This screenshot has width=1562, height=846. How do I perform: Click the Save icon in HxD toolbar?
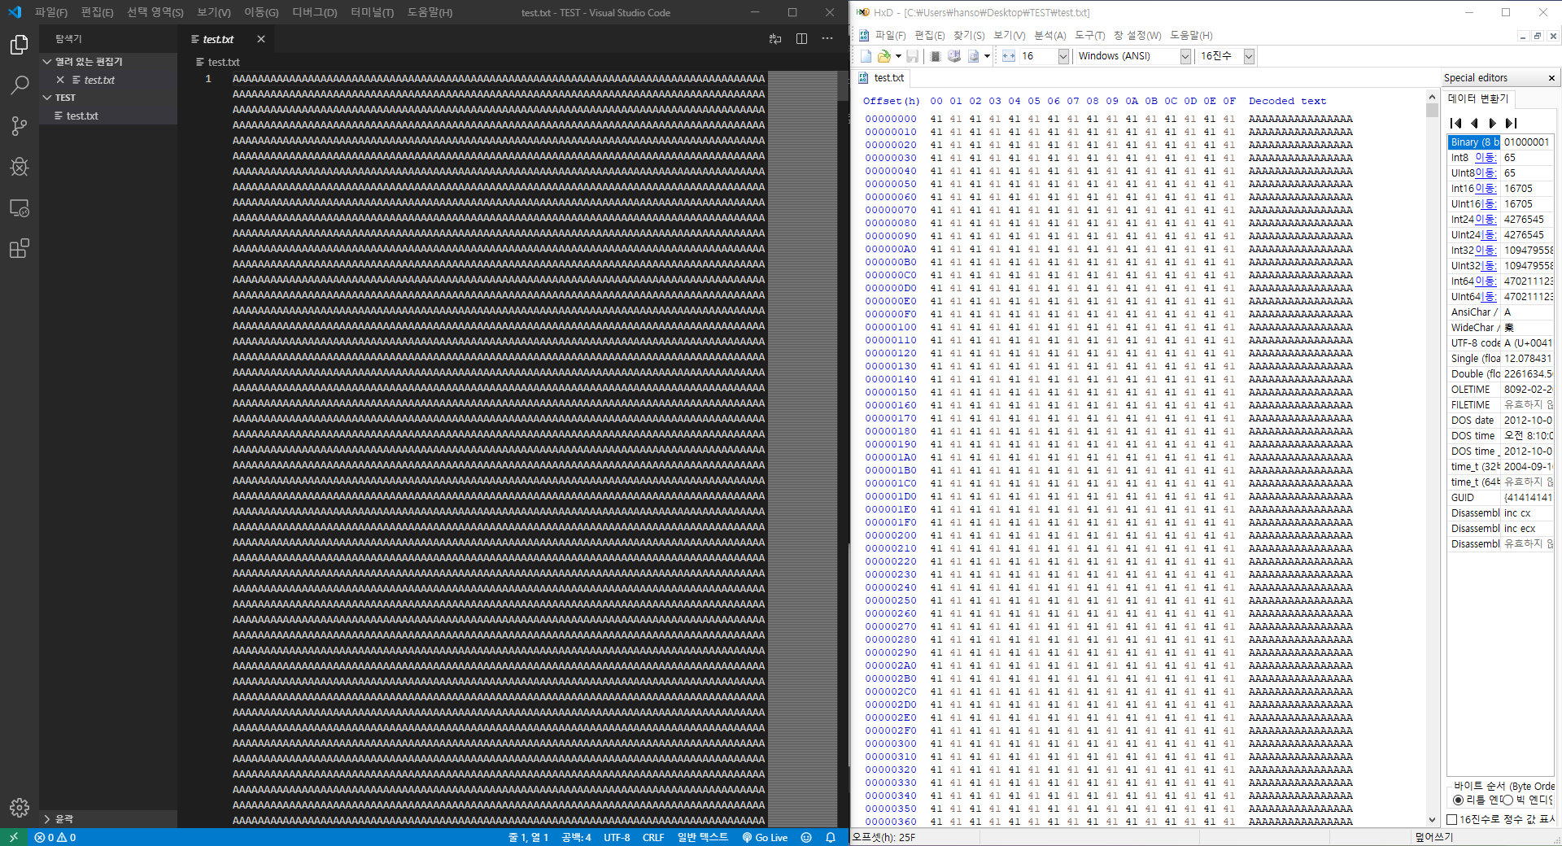(x=913, y=56)
